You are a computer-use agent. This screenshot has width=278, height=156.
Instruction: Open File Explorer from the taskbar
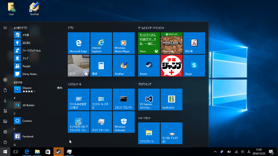(x=37, y=152)
